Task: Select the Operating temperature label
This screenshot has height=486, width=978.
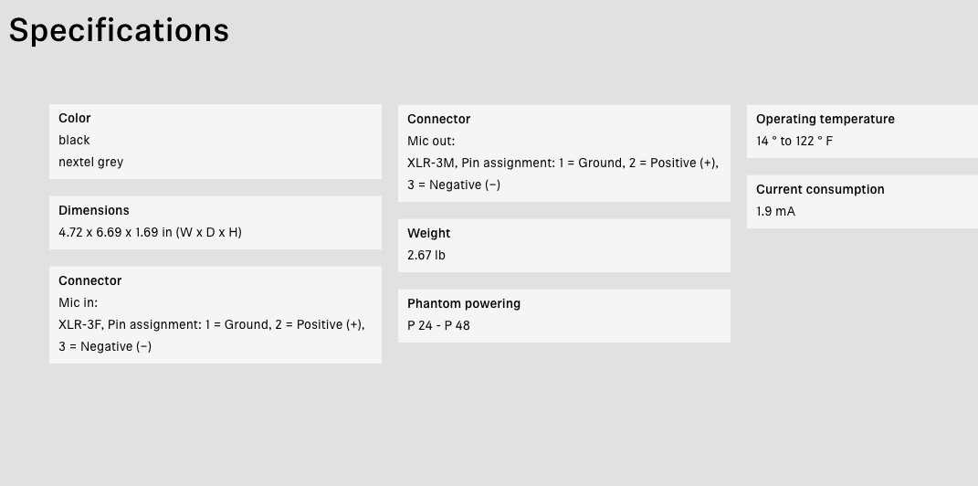Action: tap(826, 119)
